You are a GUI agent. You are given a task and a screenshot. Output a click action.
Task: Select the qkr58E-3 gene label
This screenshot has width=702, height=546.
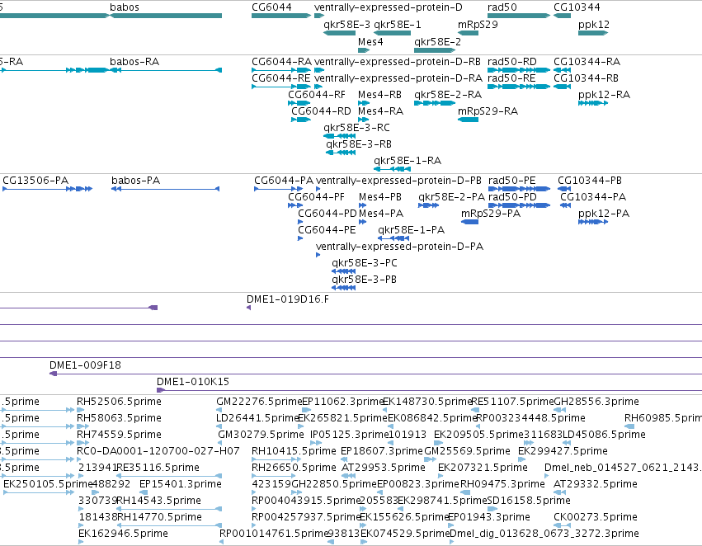tap(347, 25)
